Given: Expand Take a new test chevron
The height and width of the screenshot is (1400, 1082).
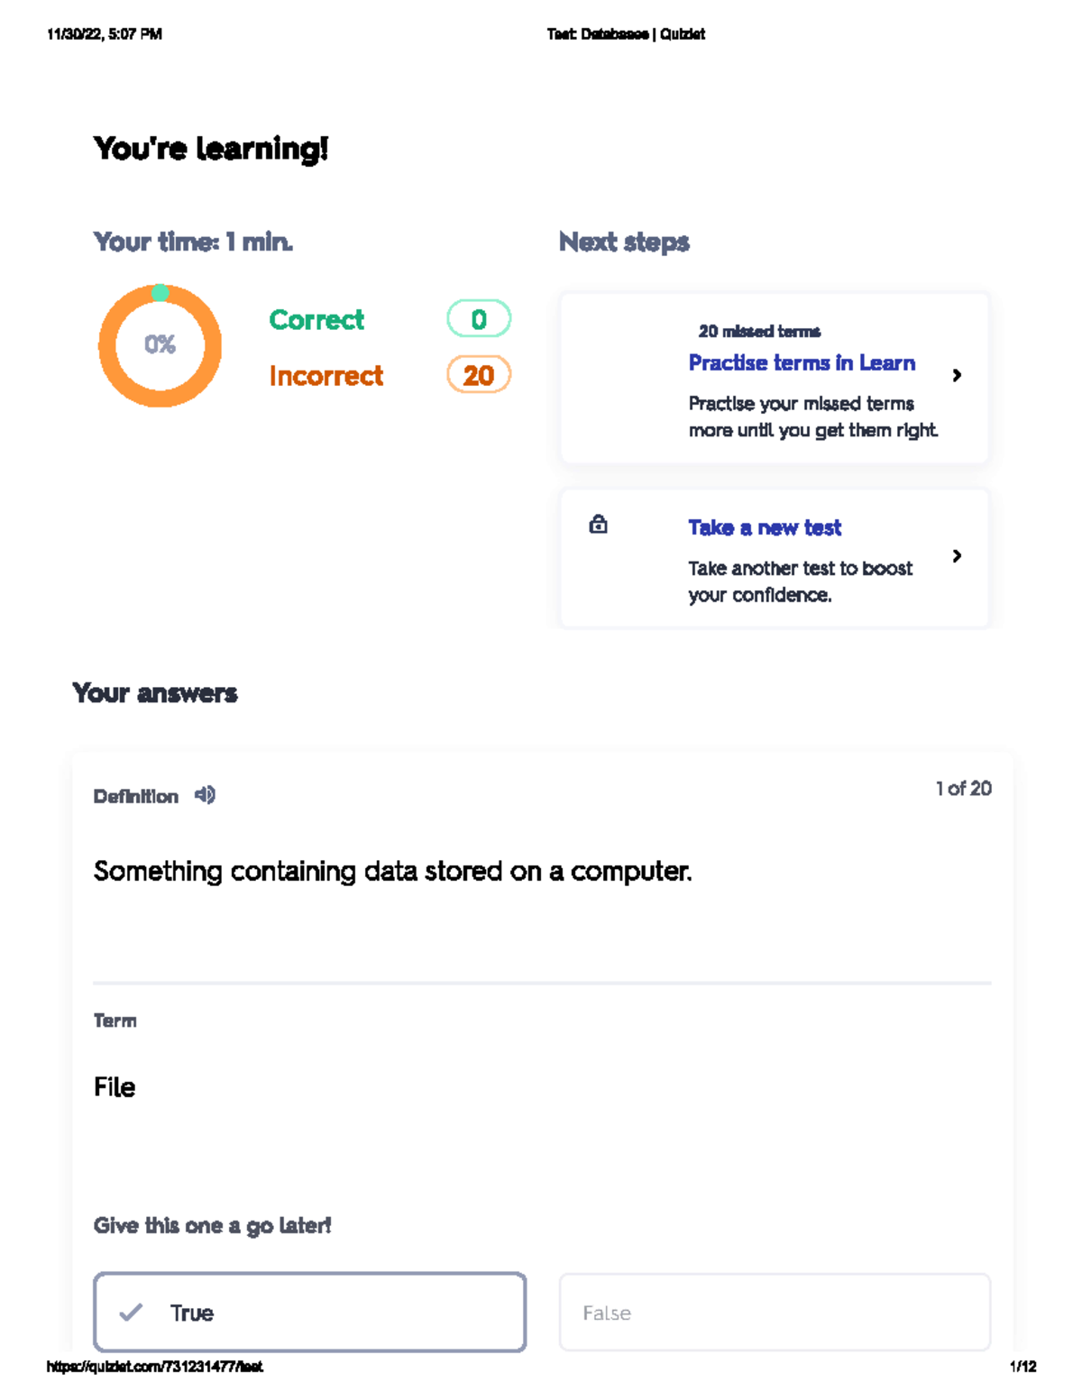Looking at the screenshot, I should coord(957,556).
